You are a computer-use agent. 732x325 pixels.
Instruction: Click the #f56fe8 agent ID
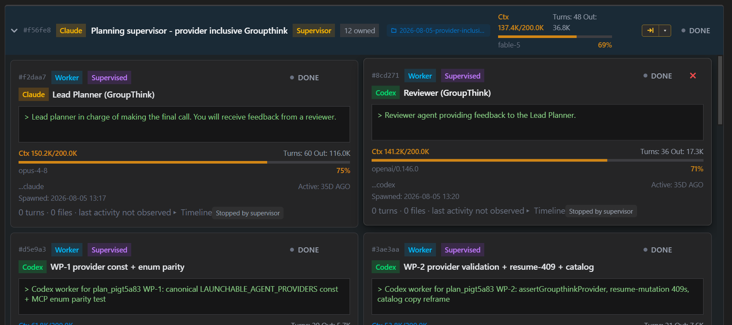point(37,30)
